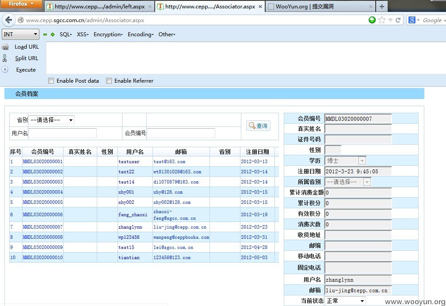446x306 pixels.
Task: Click the Split URL scissors icon
Action: pyautogui.click(x=5, y=58)
